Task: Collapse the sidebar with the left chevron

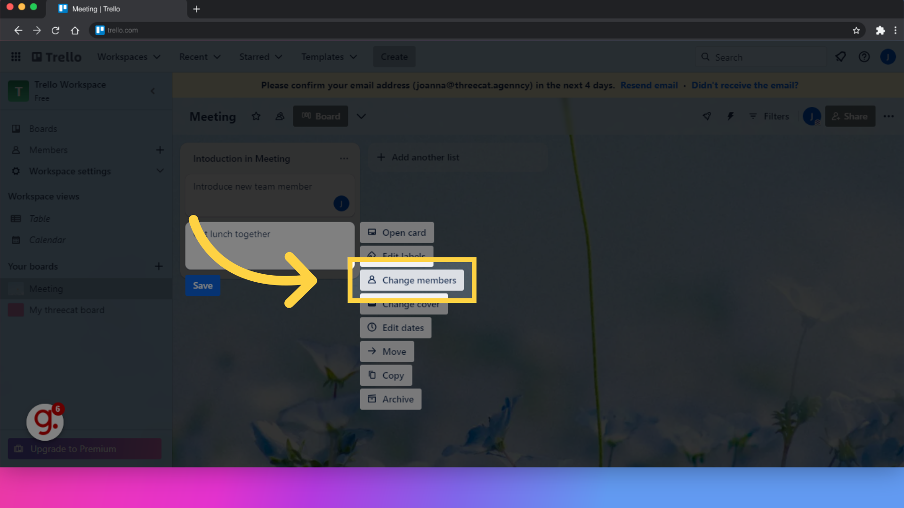Action: [153, 91]
